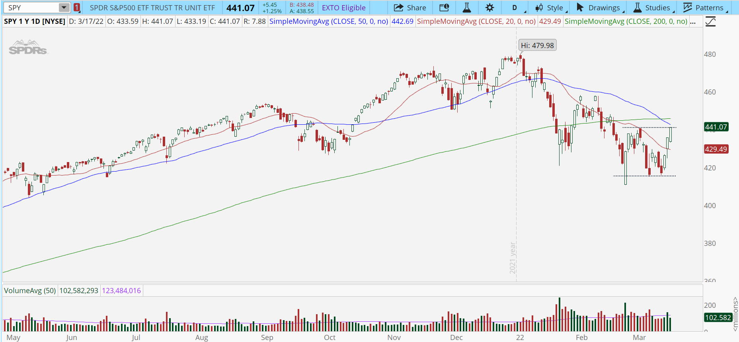Select the SimpleMovingAvg 20 study label
The image size is (739, 342).
pos(476,21)
